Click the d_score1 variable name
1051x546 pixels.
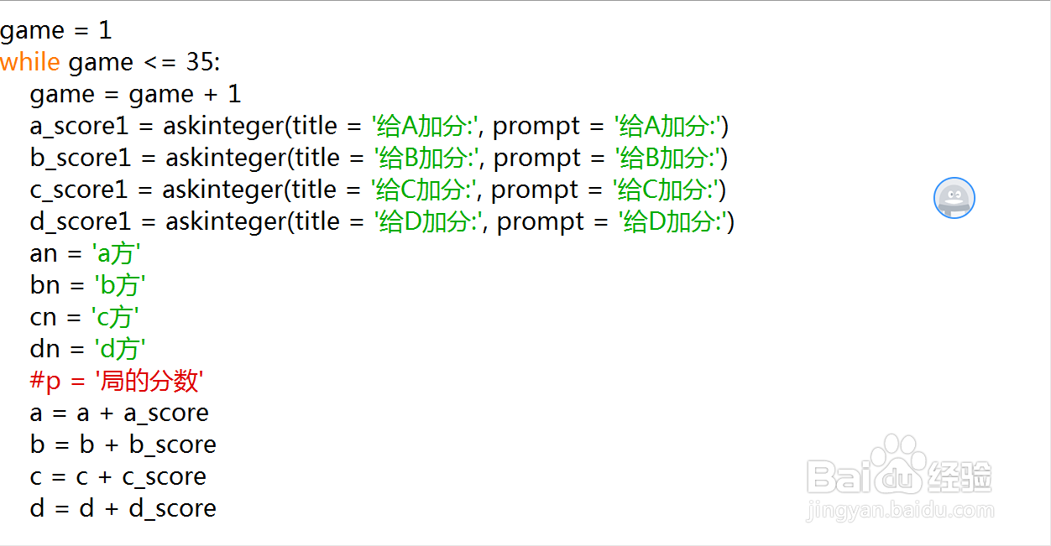[80, 221]
